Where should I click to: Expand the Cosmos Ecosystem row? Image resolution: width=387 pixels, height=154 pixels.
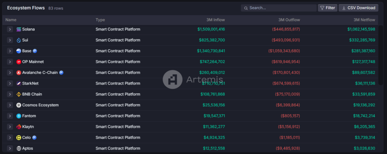(10, 105)
